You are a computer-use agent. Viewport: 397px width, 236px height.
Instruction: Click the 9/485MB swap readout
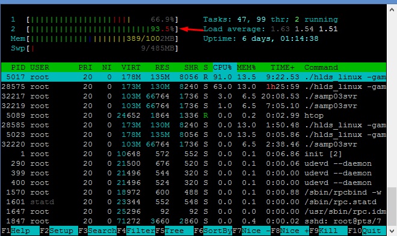[158, 48]
